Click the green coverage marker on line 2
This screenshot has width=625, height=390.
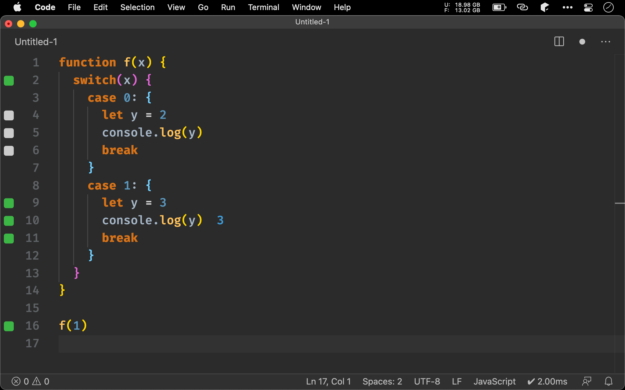pyautogui.click(x=9, y=80)
